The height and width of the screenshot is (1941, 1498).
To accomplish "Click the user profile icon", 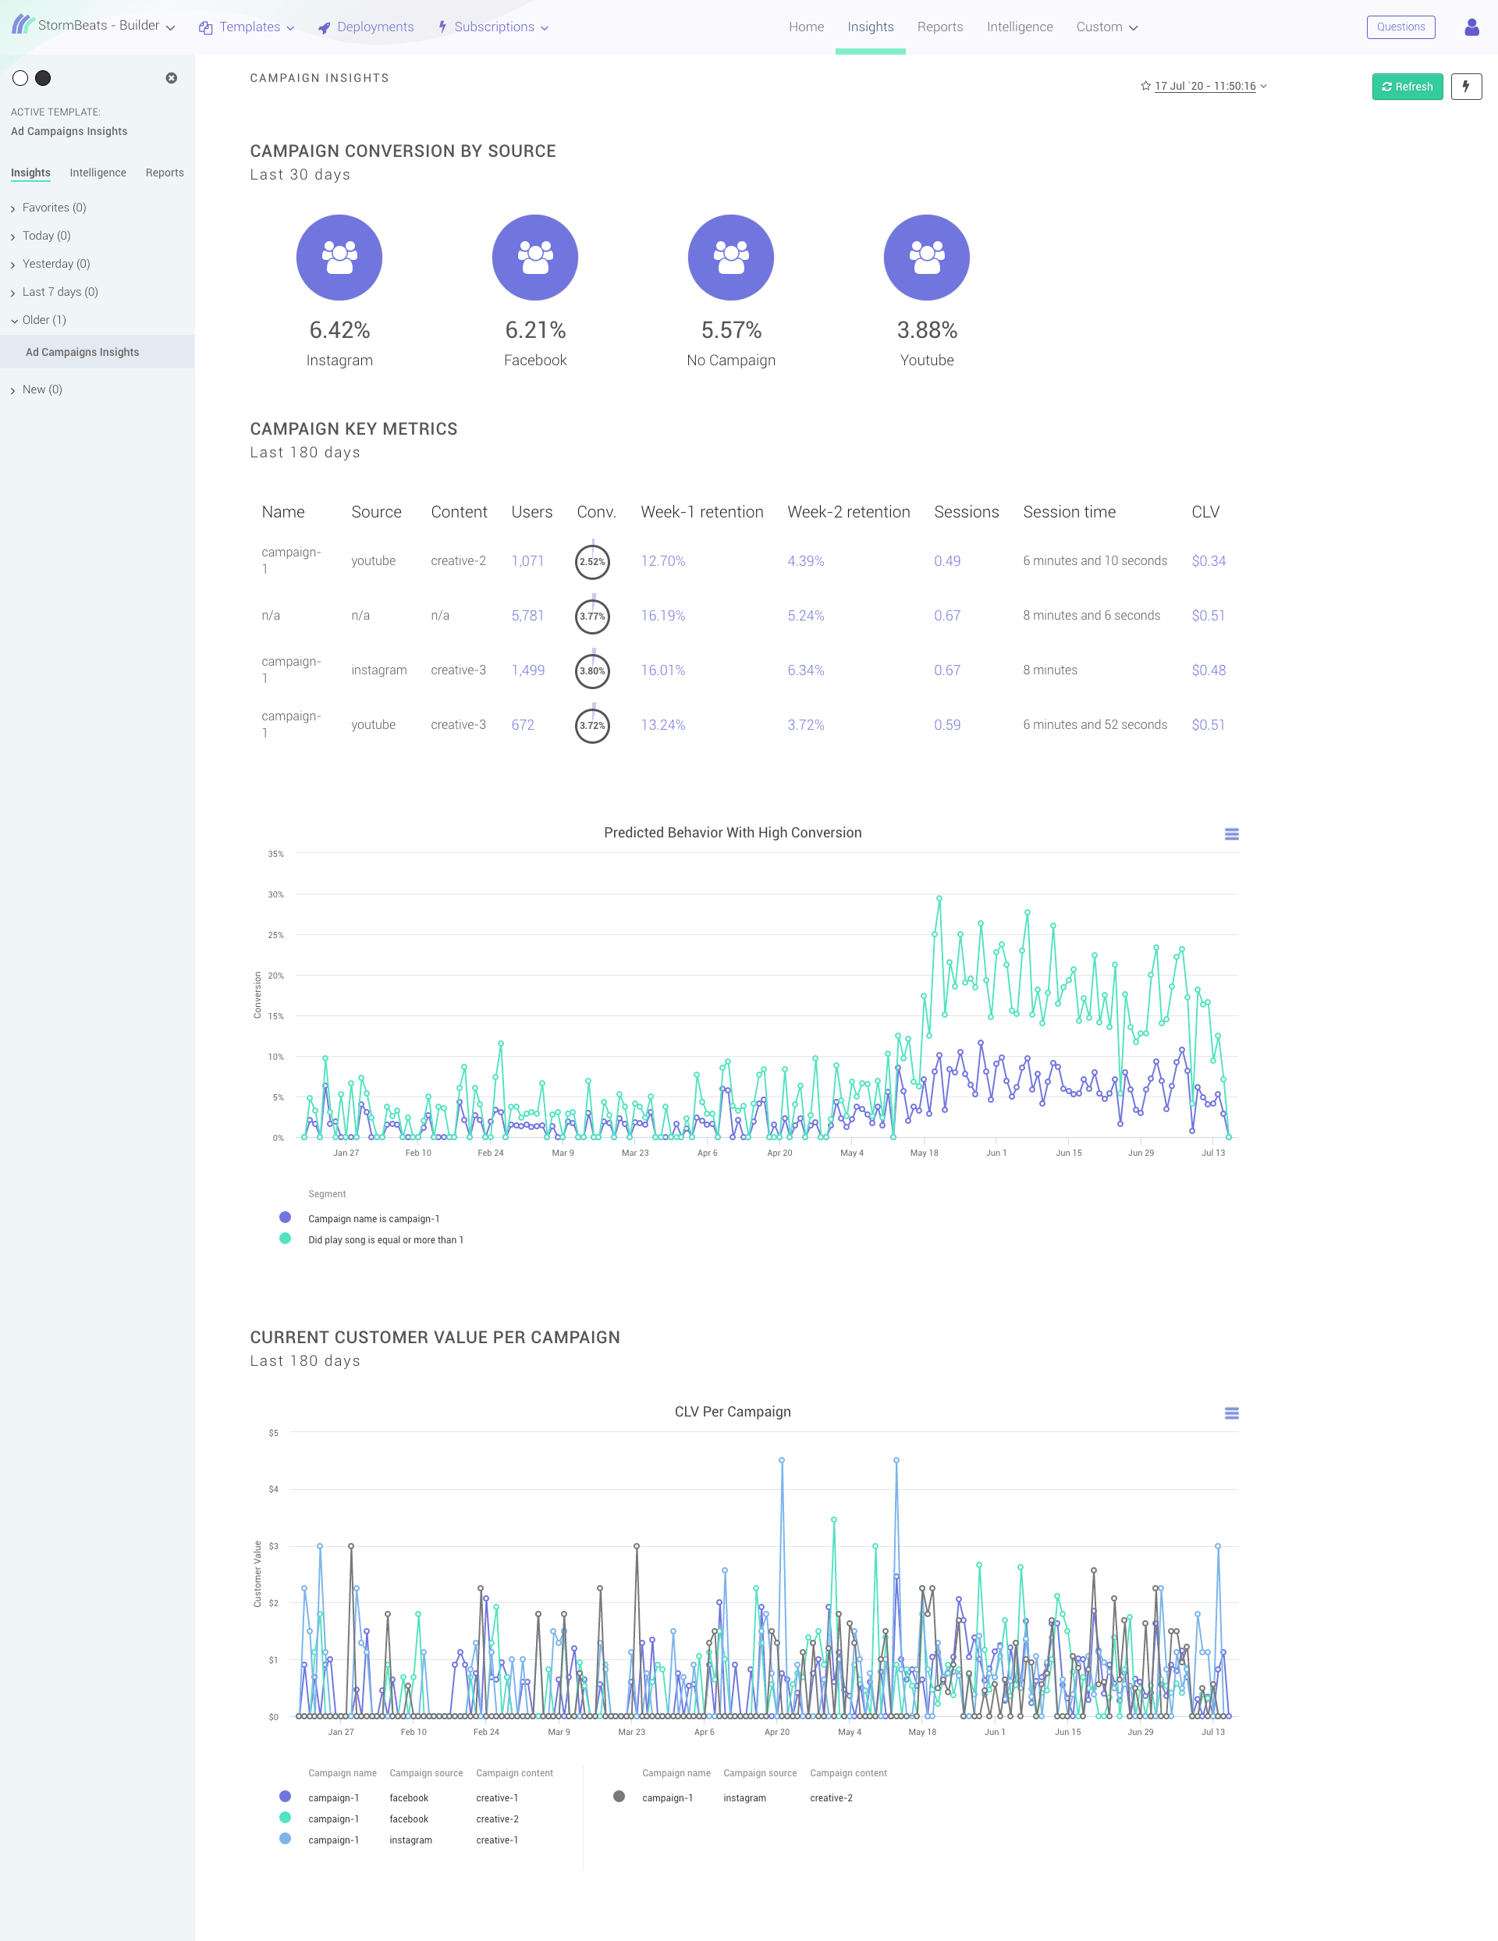I will [x=1471, y=27].
